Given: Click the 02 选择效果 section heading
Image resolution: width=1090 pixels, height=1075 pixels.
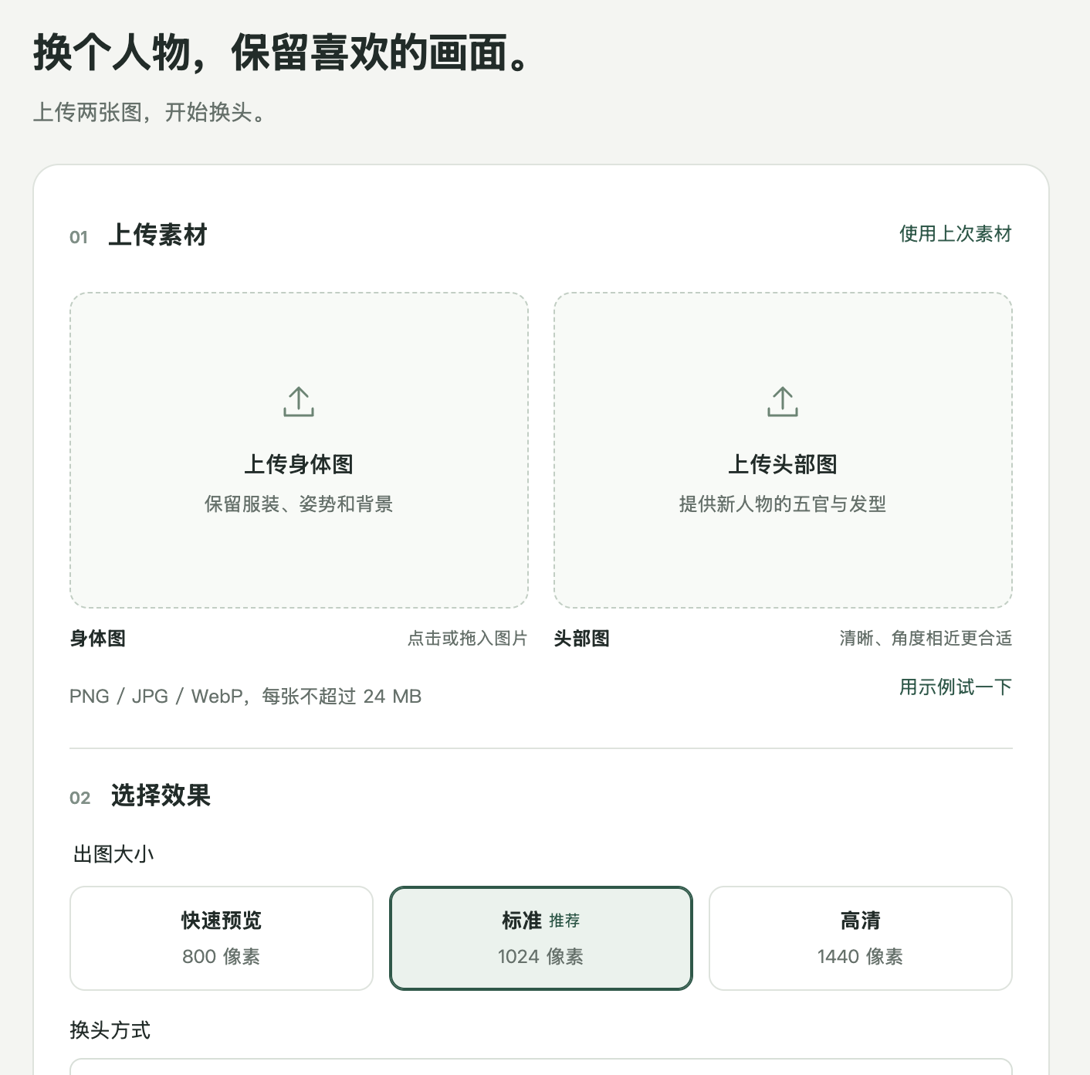Looking at the screenshot, I should [x=140, y=795].
